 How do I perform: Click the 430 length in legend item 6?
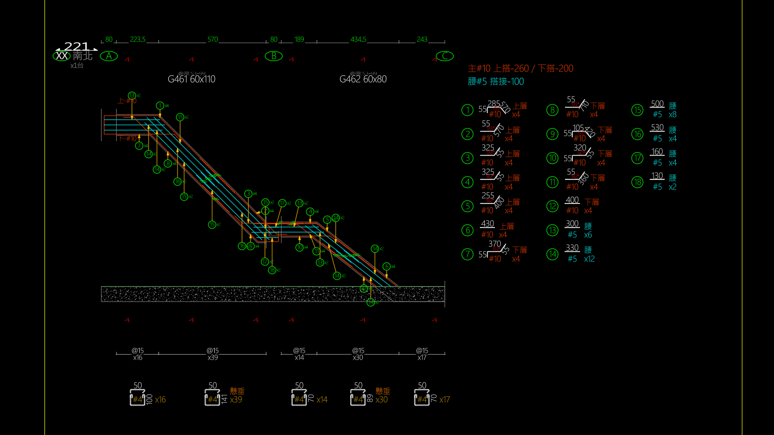pos(487,224)
